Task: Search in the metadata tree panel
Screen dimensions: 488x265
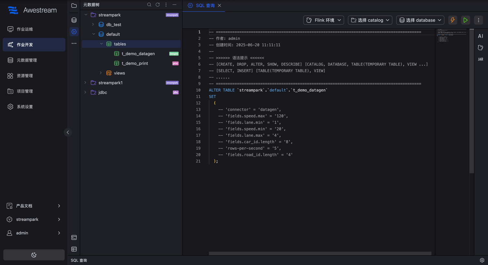Action: point(149,5)
